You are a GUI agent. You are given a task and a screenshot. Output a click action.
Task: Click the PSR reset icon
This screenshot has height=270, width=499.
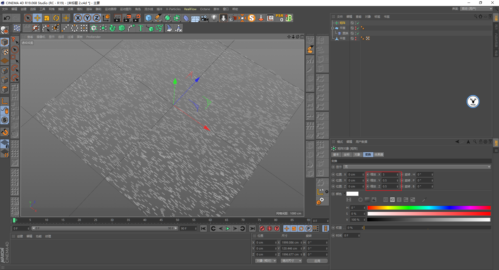pyautogui.click(x=280, y=18)
